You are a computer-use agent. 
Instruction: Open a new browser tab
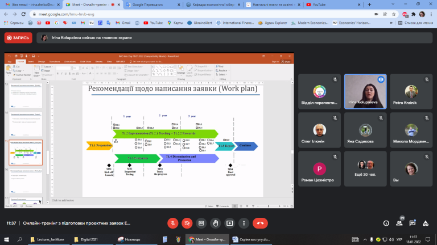(369, 5)
